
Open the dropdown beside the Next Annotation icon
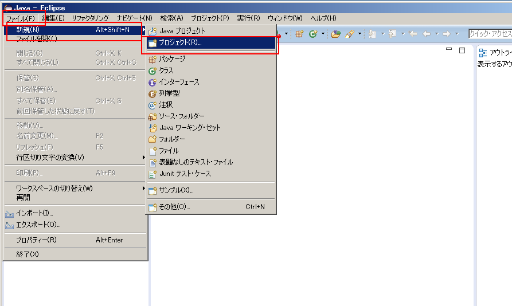point(382,34)
